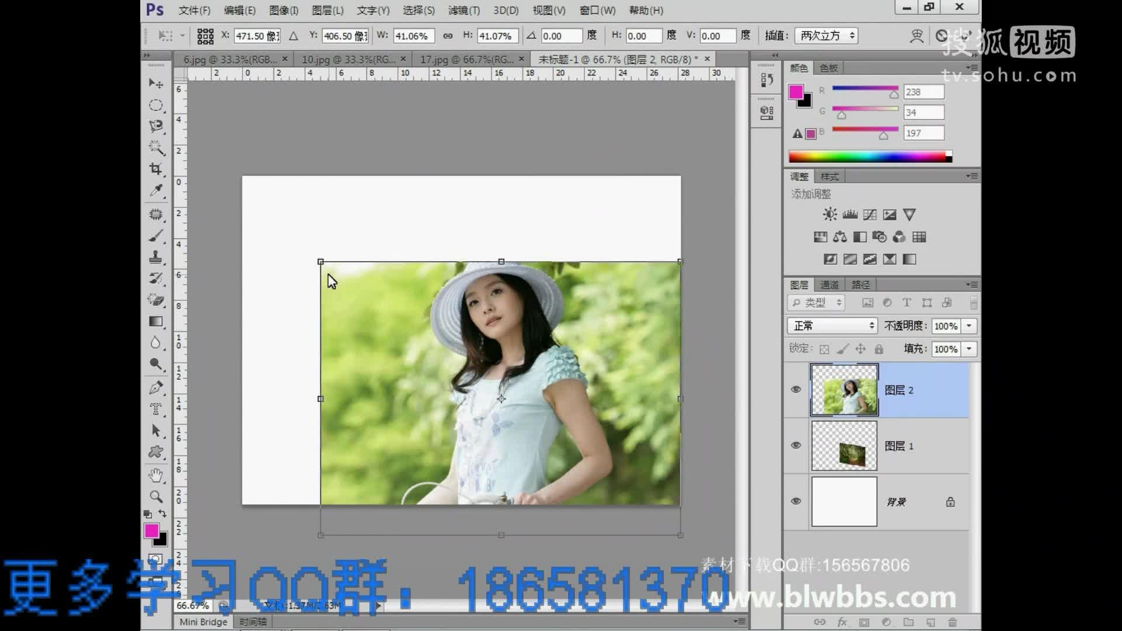1122x631 pixels.
Task: Hide layer 图层 1 visibility
Action: click(x=796, y=445)
